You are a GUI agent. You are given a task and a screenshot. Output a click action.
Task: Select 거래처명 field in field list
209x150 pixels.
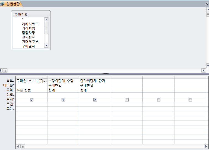pyautogui.click(x=28, y=28)
